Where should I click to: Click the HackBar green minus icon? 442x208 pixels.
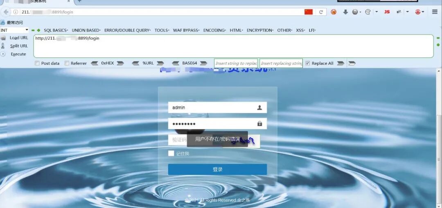coord(33,30)
